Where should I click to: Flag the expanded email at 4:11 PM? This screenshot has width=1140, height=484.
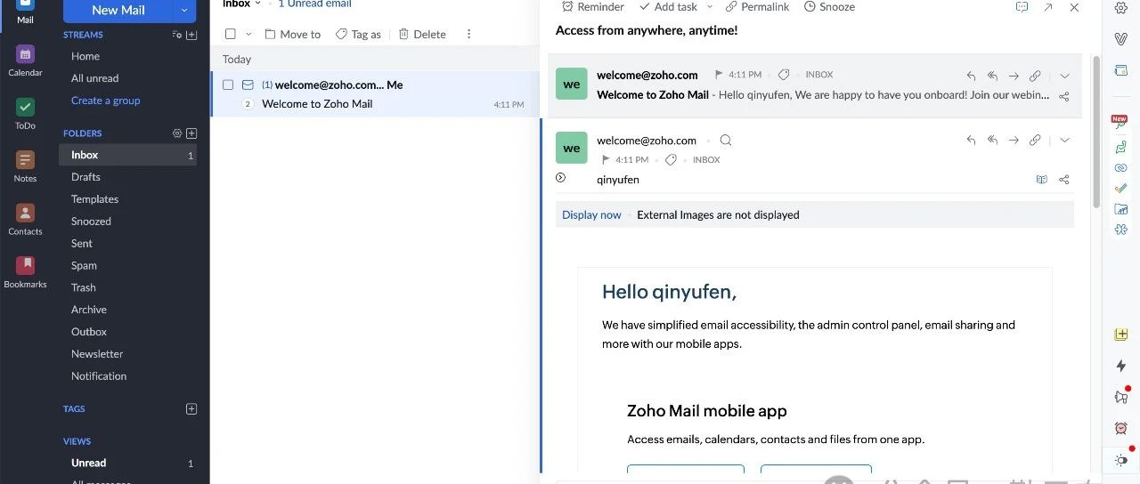(606, 160)
